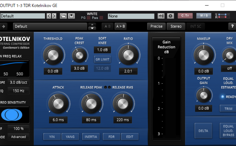Click the host settings gear icon
Viewport: 236px width, 146px height.
click(170, 16)
